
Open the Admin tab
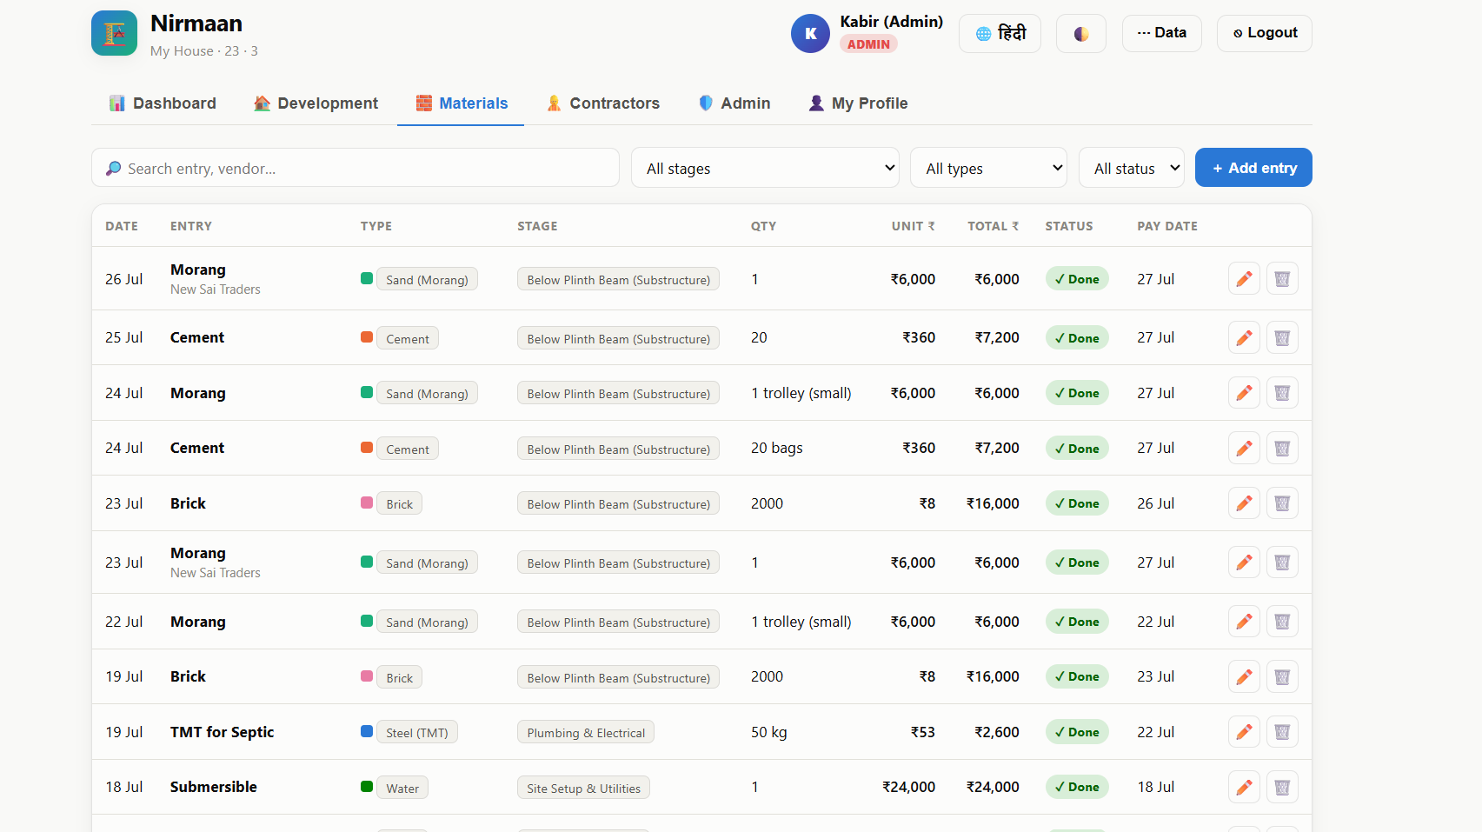tap(734, 103)
